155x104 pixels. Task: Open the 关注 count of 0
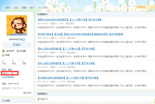4,62
